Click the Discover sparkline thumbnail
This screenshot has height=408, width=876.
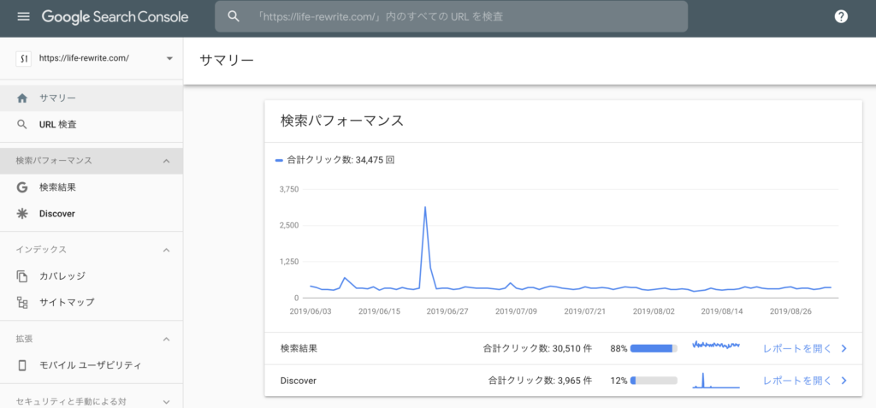click(x=716, y=381)
